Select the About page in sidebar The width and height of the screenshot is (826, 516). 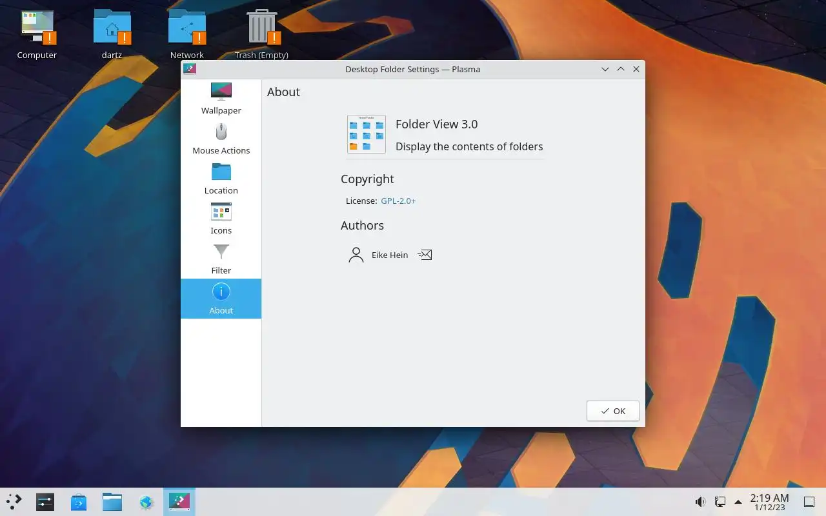(x=221, y=299)
